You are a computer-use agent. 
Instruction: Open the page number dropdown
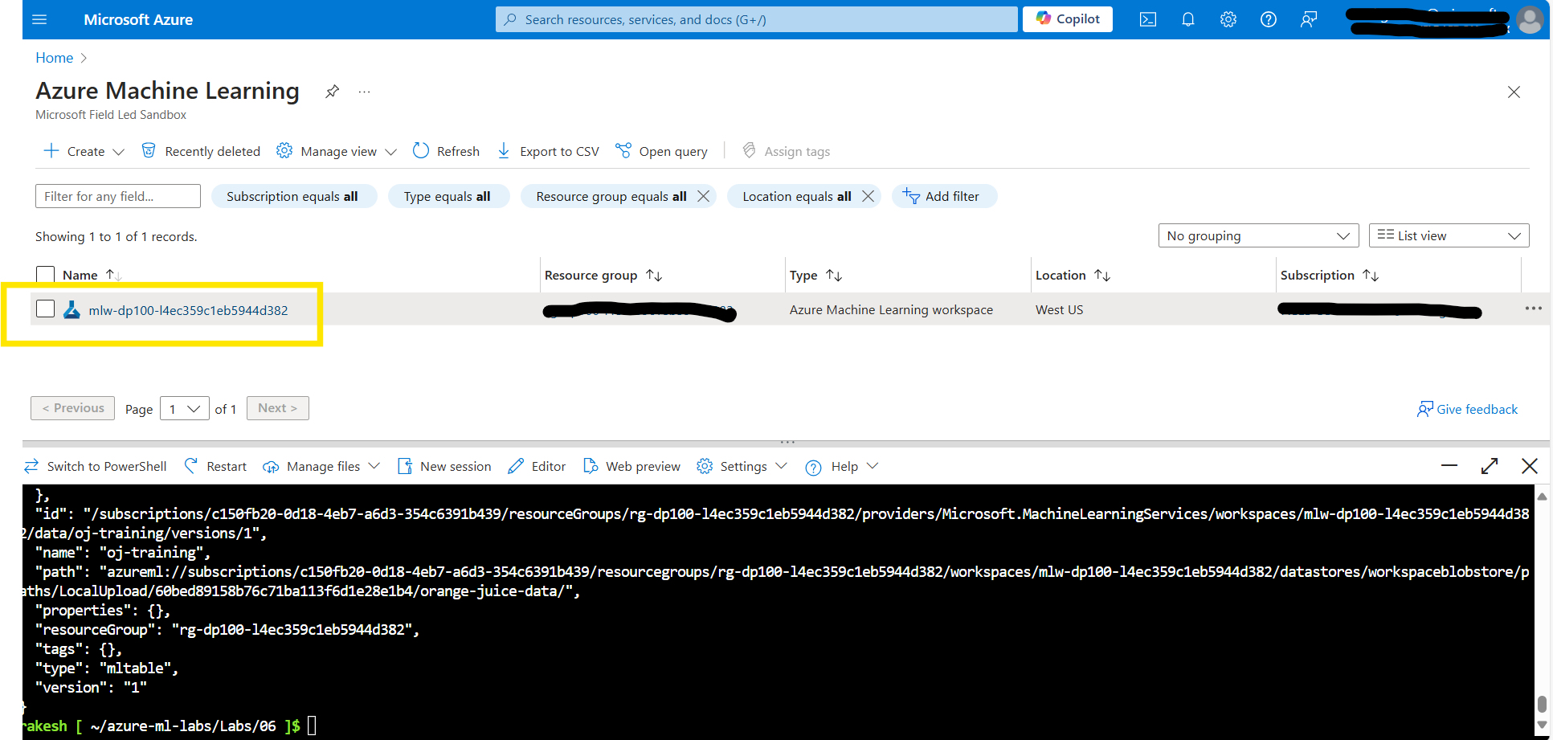(185, 408)
